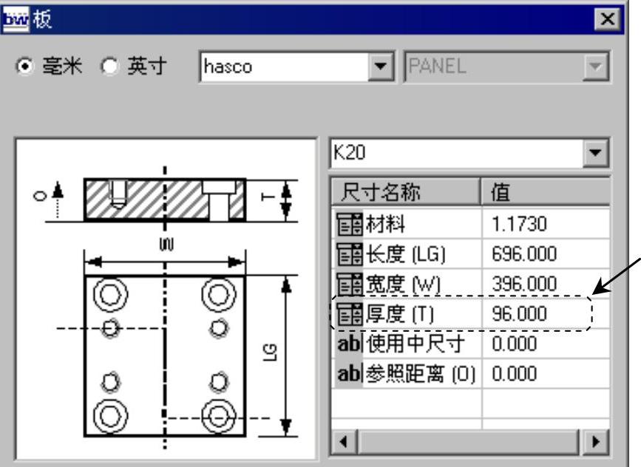The image size is (641, 467).
Task: Click the 长度 (LG) row label
Action: [405, 254]
